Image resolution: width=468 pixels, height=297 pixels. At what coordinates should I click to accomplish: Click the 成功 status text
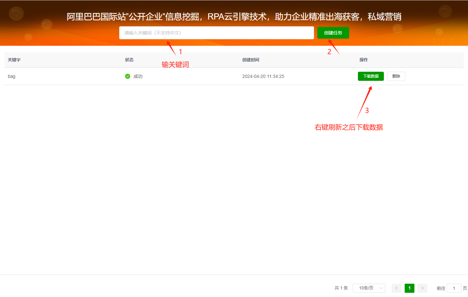pos(138,76)
